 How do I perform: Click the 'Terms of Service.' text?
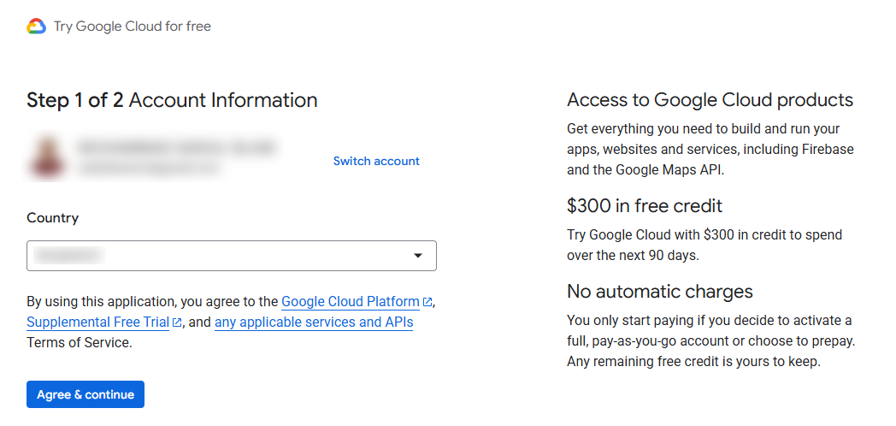coord(80,343)
